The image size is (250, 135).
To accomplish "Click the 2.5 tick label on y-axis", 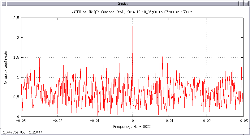I will pyautogui.click(x=16, y=18).
